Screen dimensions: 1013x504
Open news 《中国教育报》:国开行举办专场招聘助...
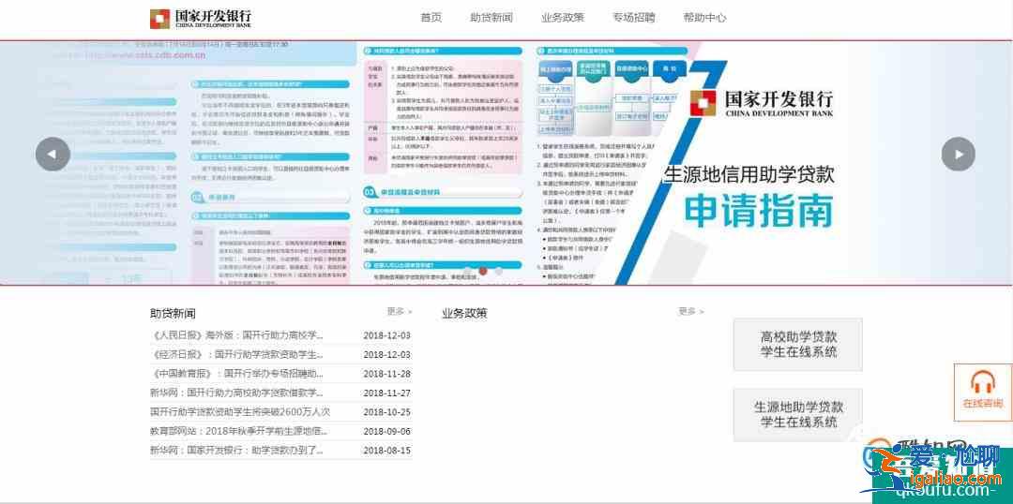pyautogui.click(x=236, y=374)
